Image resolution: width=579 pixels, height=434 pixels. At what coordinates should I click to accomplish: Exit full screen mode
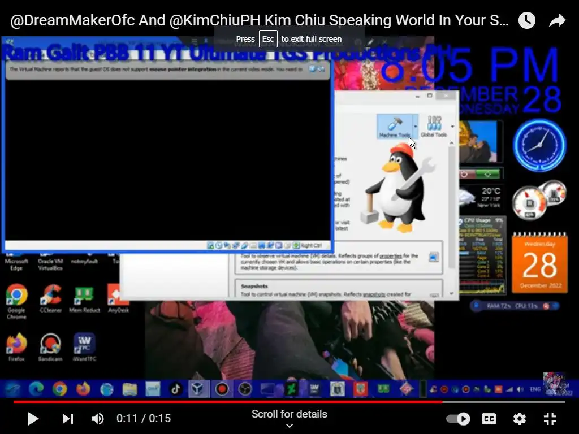(x=550, y=419)
